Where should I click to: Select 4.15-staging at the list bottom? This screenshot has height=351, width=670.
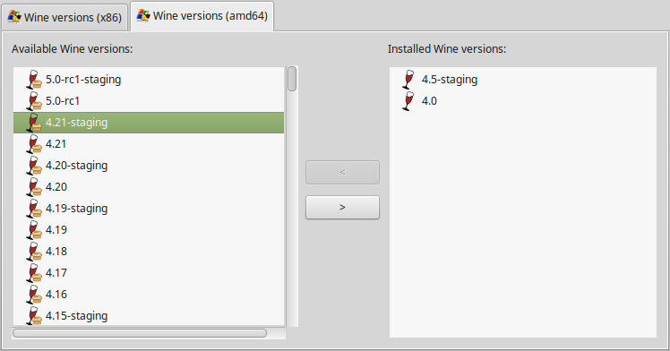pos(149,315)
